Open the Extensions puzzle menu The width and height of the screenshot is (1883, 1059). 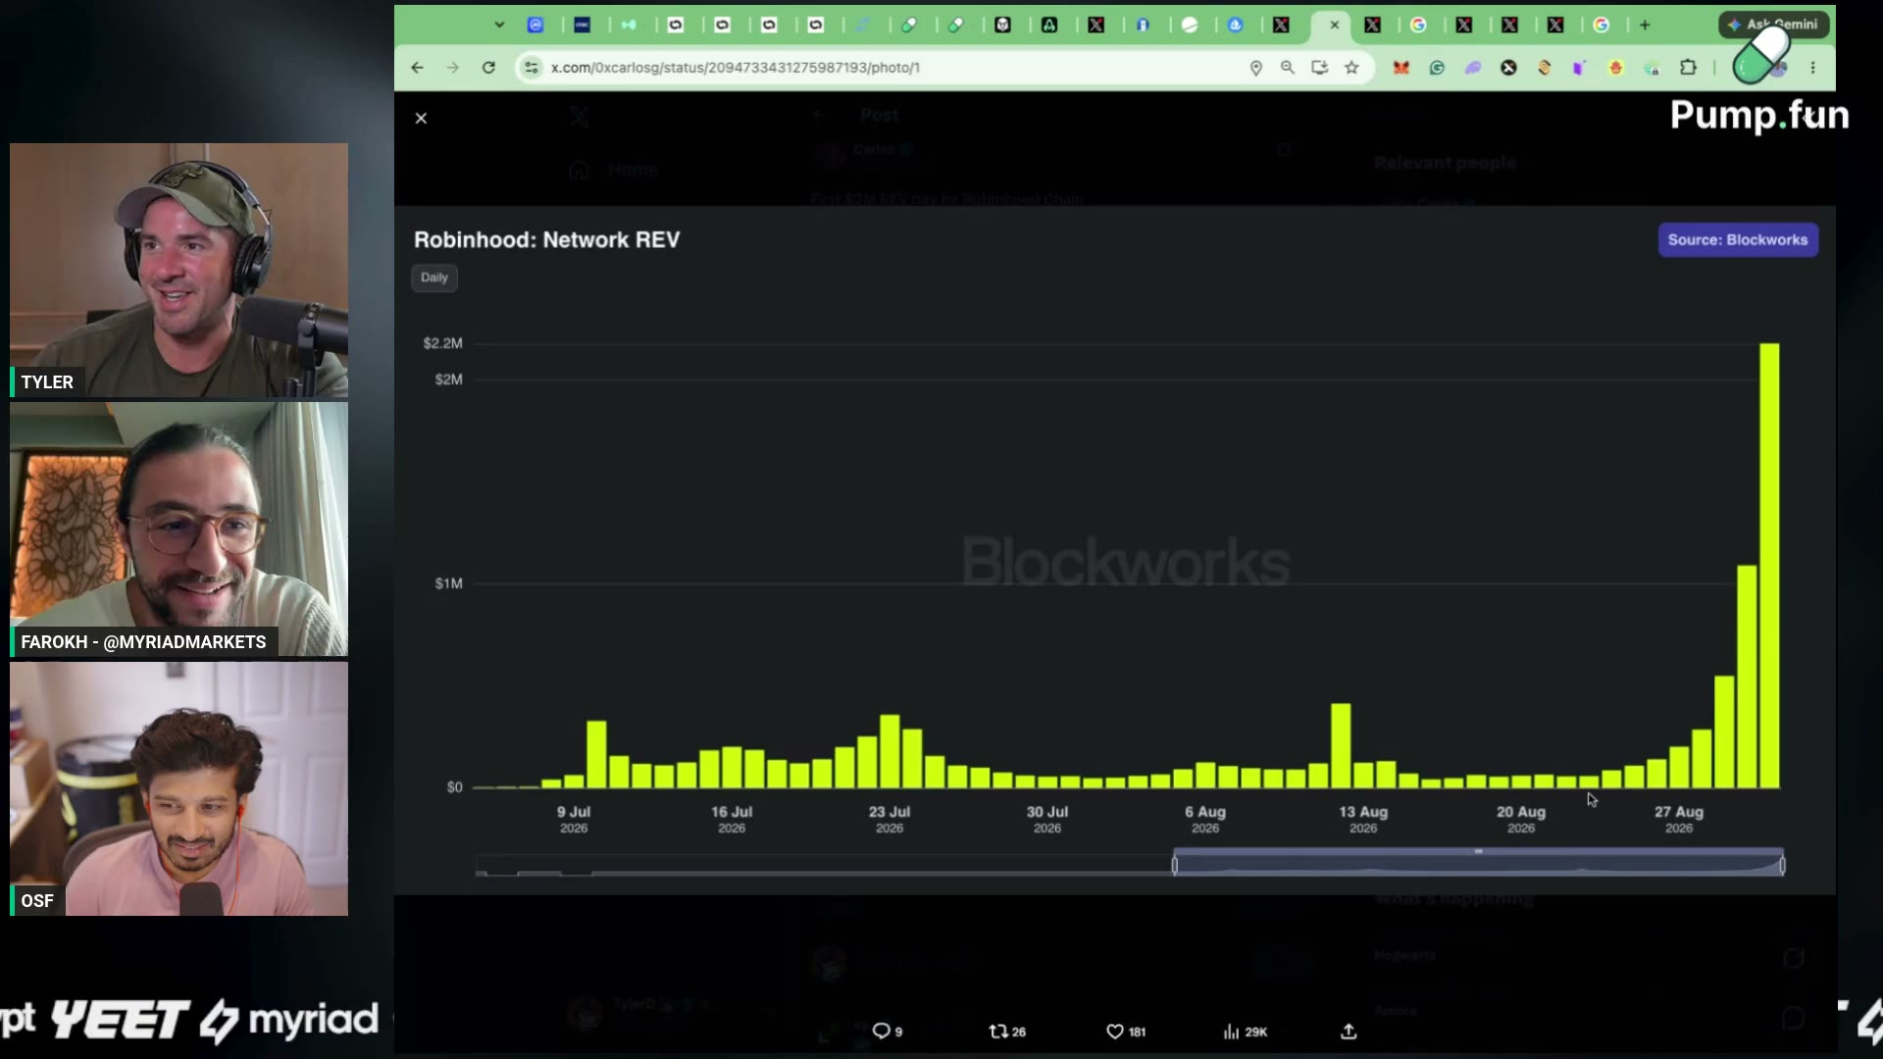(x=1688, y=68)
